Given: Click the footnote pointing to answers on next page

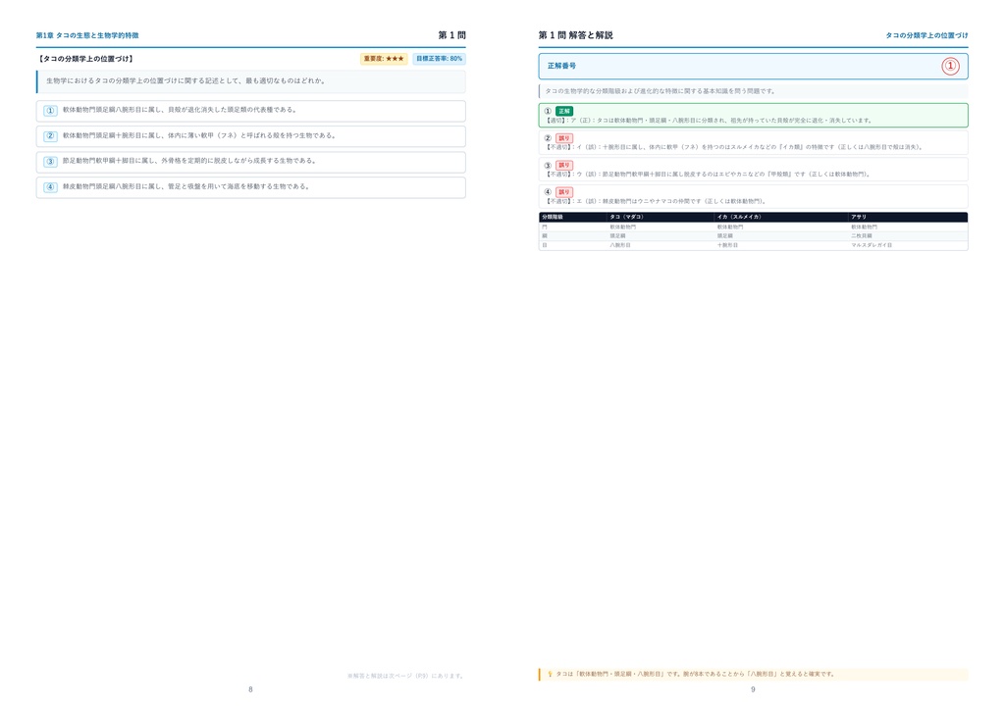Looking at the screenshot, I should (x=405, y=676).
